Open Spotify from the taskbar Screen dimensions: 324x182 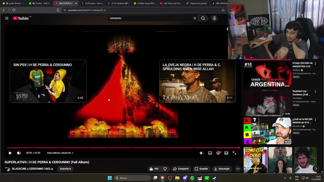click(x=192, y=178)
